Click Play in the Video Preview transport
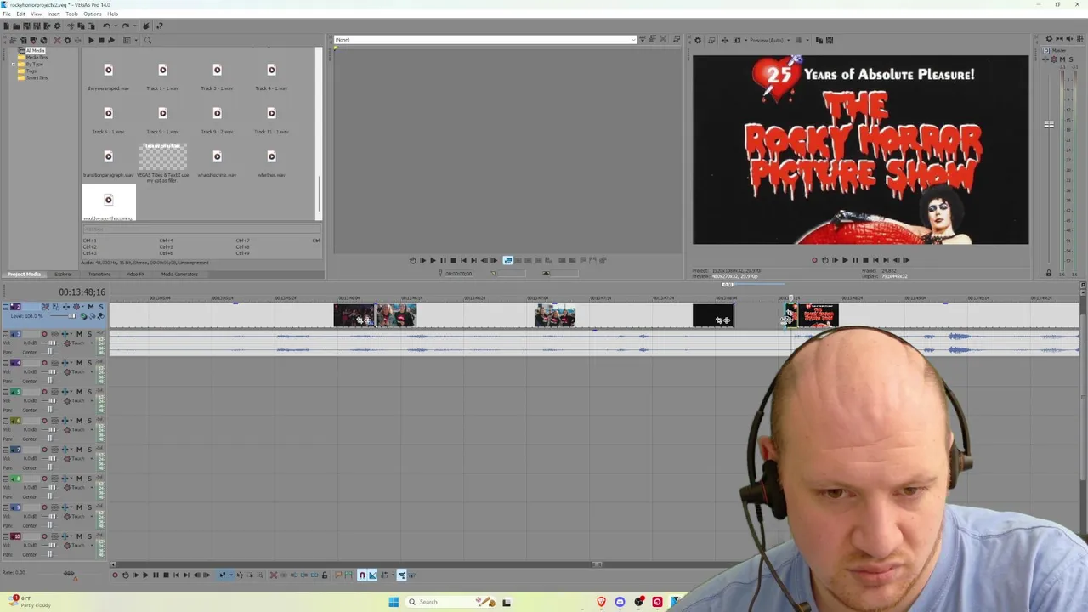 coord(845,260)
